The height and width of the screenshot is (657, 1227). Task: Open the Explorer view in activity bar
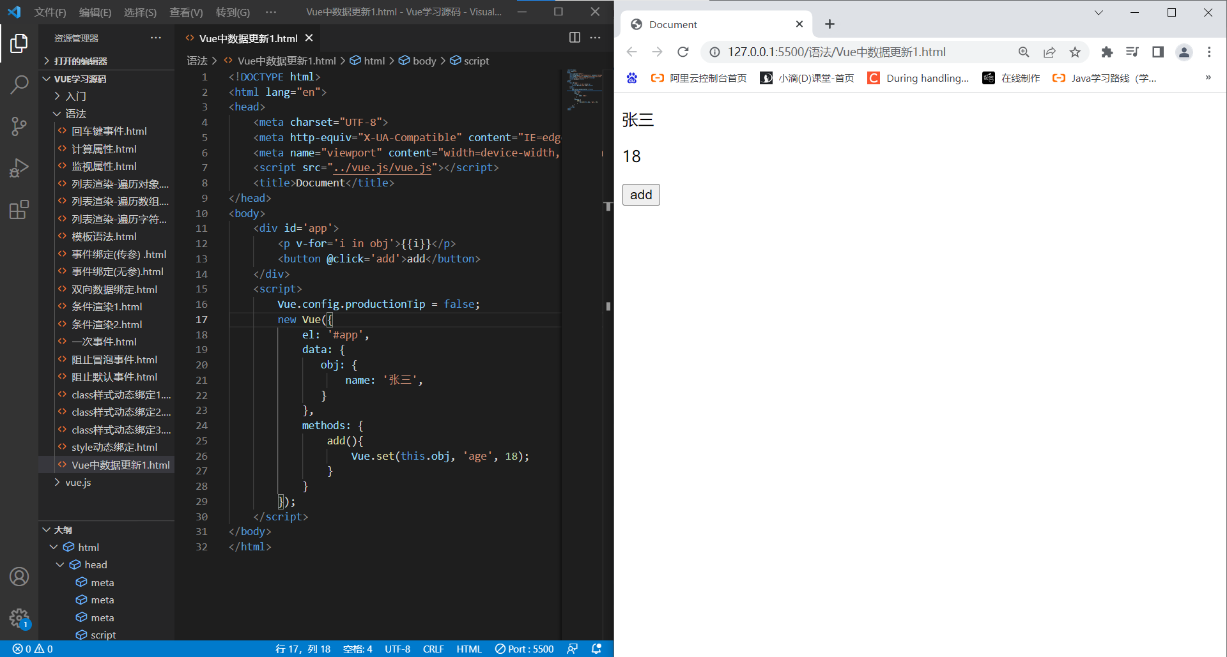tap(19, 43)
